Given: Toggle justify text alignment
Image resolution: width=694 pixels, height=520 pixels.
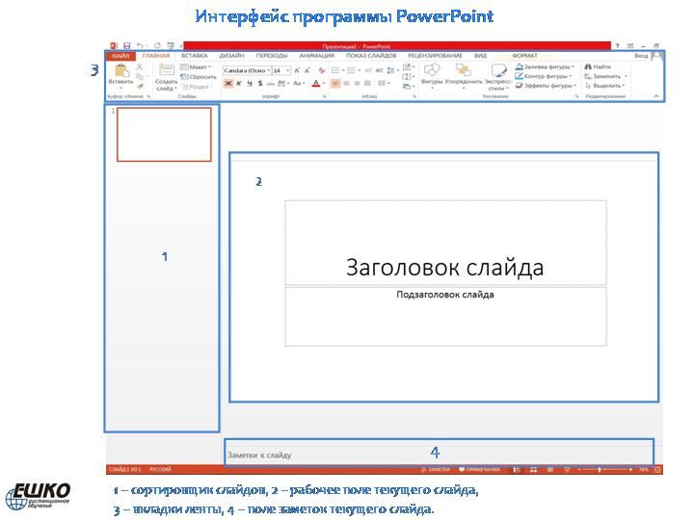Looking at the screenshot, I should click(x=367, y=83).
